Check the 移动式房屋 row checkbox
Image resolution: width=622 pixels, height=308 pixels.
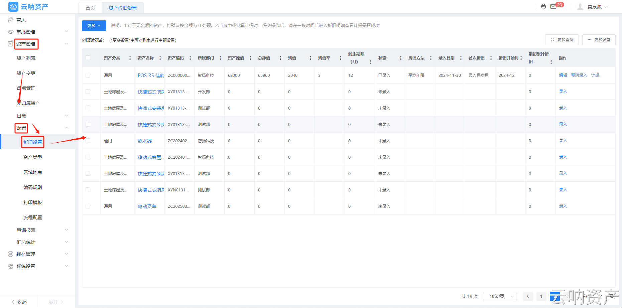click(x=88, y=157)
